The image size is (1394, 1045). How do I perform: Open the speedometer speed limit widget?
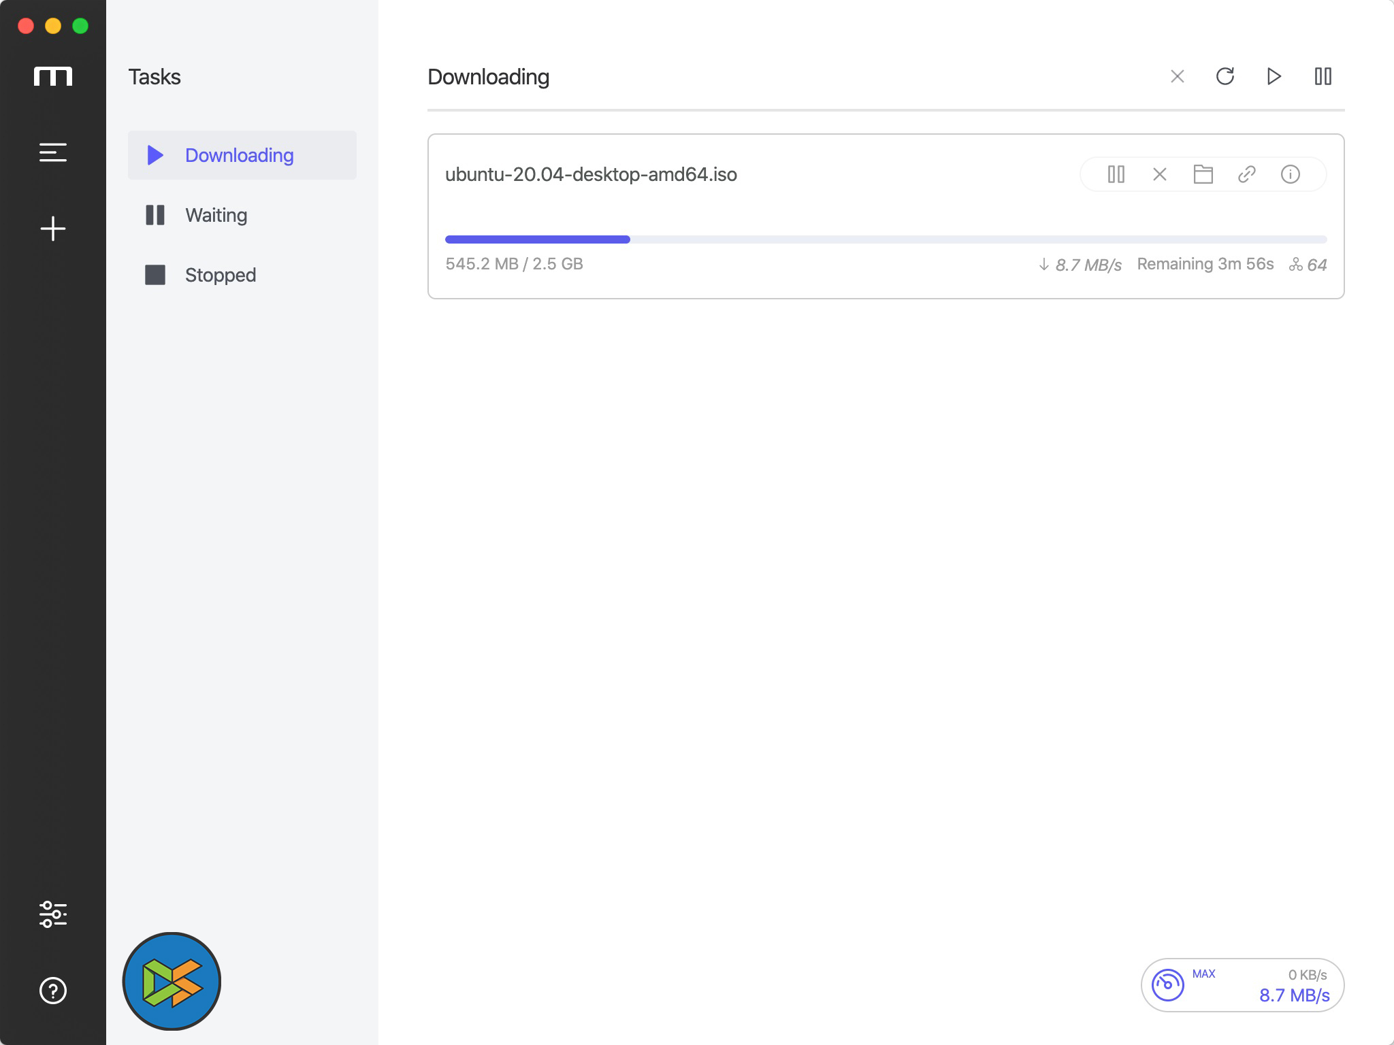[x=1168, y=985]
